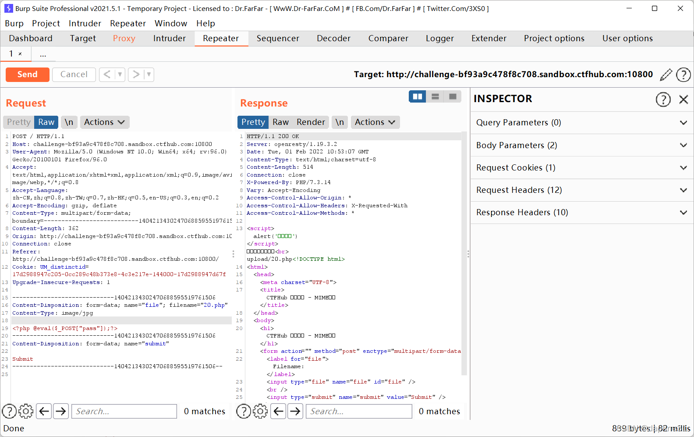Expand Request Headers (12) section

[582, 190]
